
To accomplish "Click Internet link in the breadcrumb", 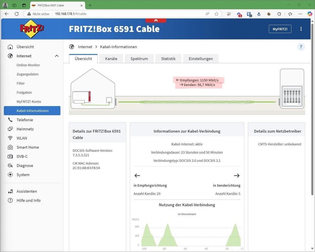I will [x=85, y=47].
